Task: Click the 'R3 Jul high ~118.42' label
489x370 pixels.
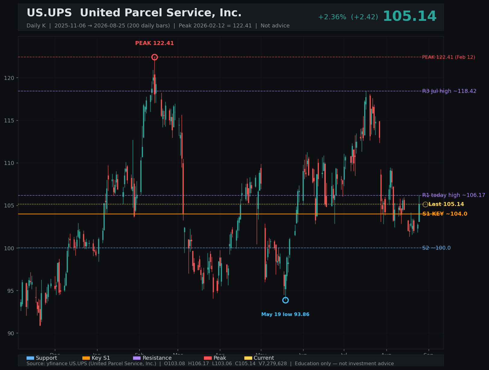Action: pyautogui.click(x=449, y=91)
